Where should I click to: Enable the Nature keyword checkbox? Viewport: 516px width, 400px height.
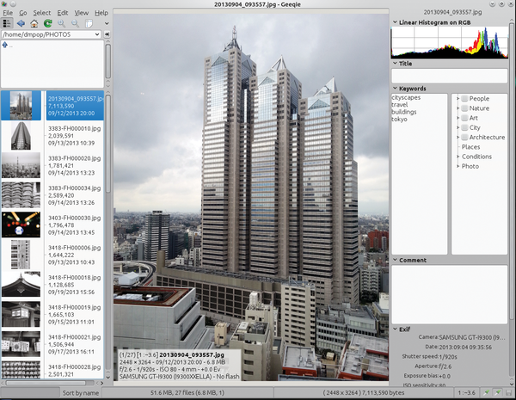point(464,108)
